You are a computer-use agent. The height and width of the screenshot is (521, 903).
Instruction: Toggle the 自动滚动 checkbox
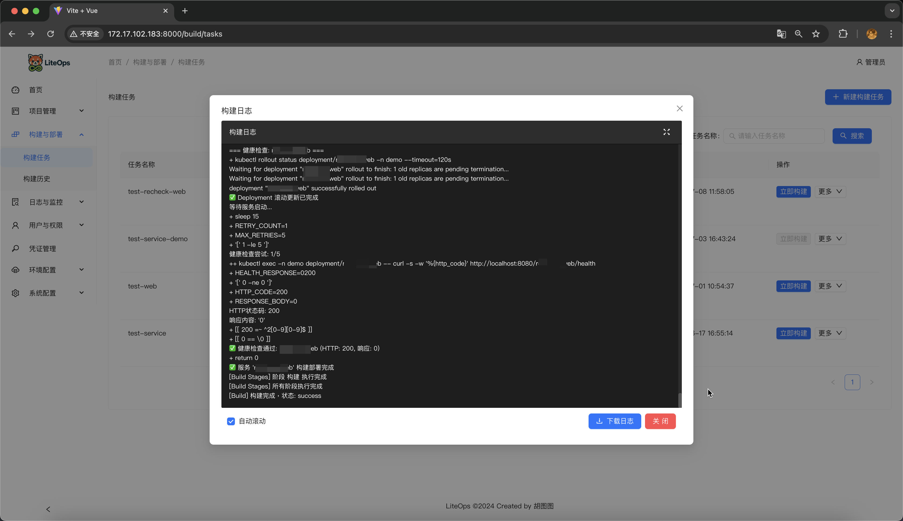(x=231, y=421)
